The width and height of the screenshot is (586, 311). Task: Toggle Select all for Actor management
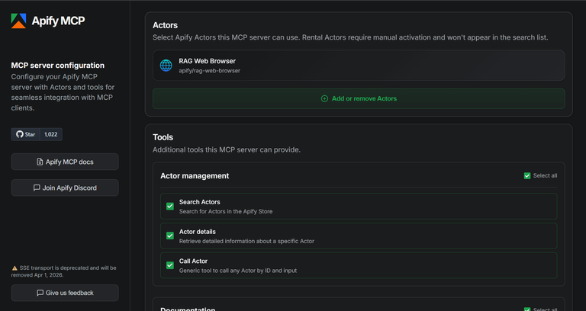(527, 175)
